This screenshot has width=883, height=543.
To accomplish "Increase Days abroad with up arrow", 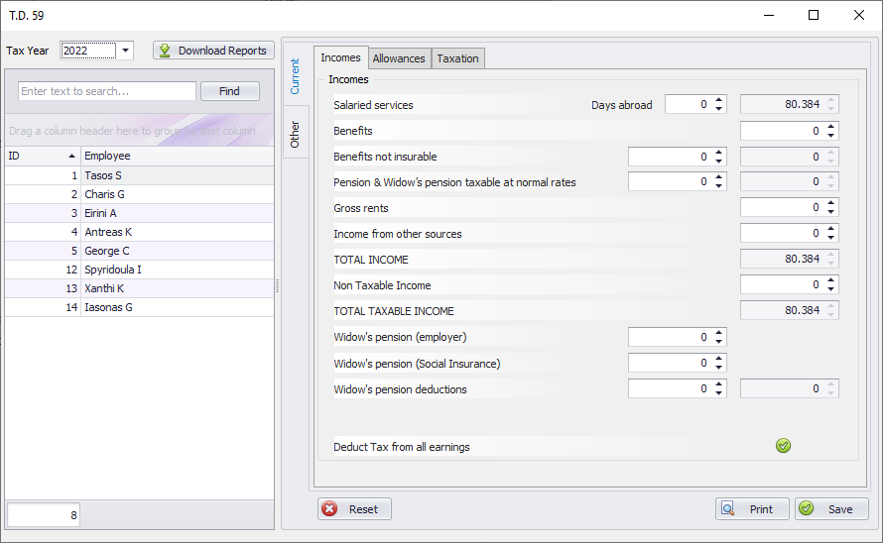I will point(719,100).
